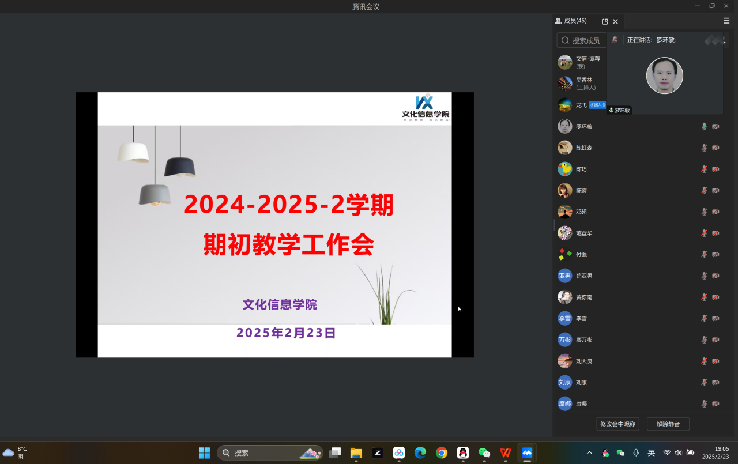Click 罗环敏's green microphone icon in list
The height and width of the screenshot is (464, 738).
click(x=704, y=126)
